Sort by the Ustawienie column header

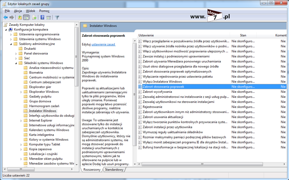(x=184, y=35)
